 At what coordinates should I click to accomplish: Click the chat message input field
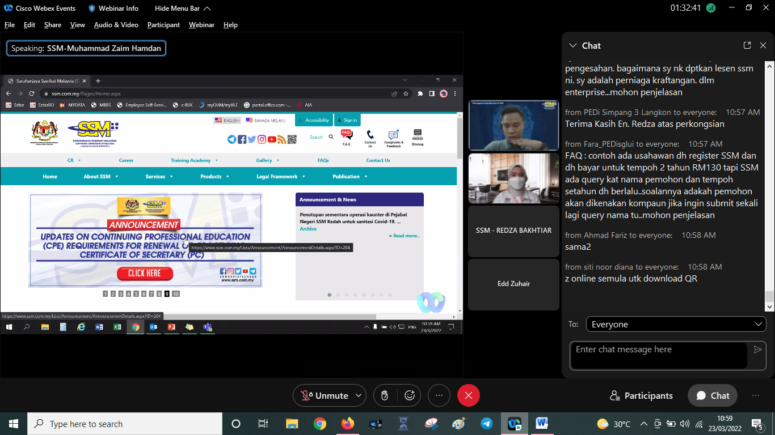658,355
